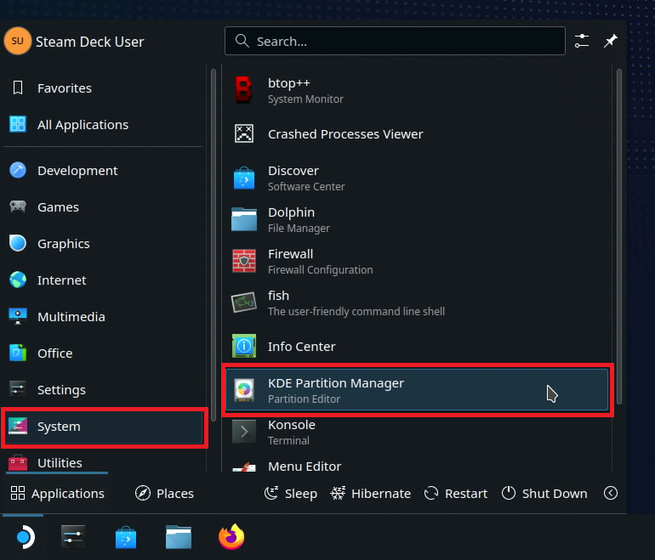Open Discover store from taskbar
This screenshot has width=655, height=560.
click(126, 537)
